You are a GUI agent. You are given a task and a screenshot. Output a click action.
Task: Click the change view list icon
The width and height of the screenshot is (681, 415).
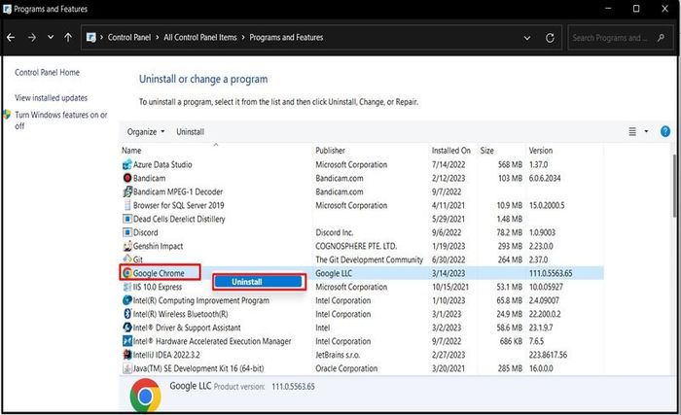tap(632, 131)
